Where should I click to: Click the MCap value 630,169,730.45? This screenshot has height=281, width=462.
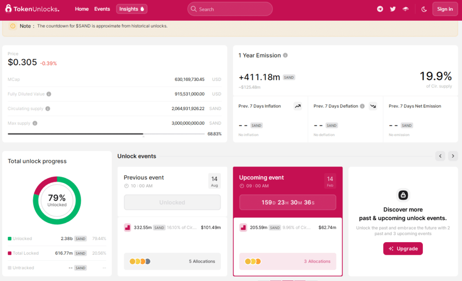pos(189,79)
